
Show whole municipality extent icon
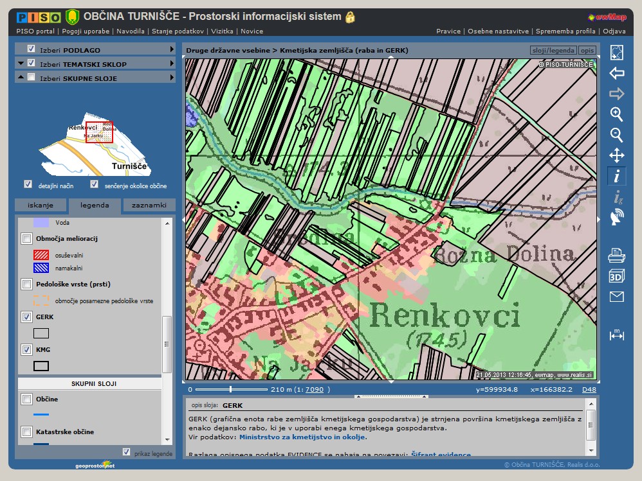click(616, 53)
